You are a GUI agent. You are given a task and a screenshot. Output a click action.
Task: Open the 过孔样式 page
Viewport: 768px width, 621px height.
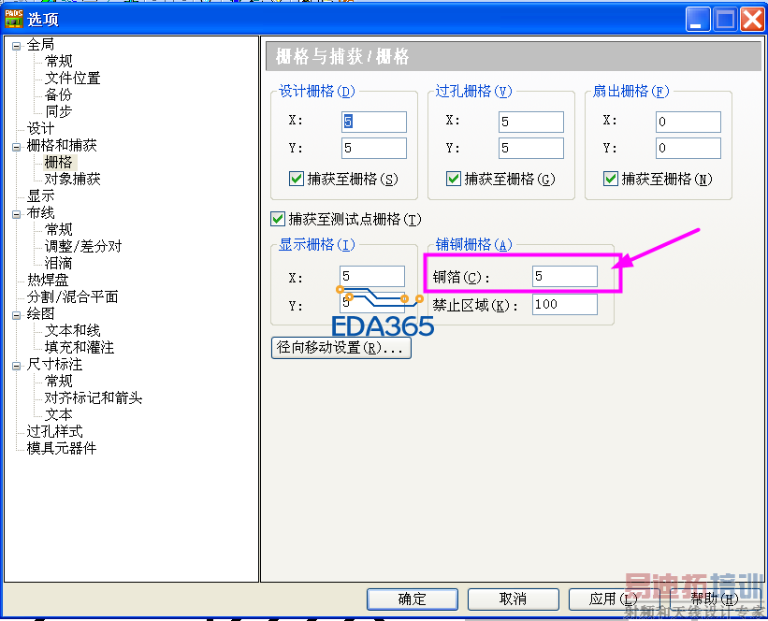coord(55,431)
